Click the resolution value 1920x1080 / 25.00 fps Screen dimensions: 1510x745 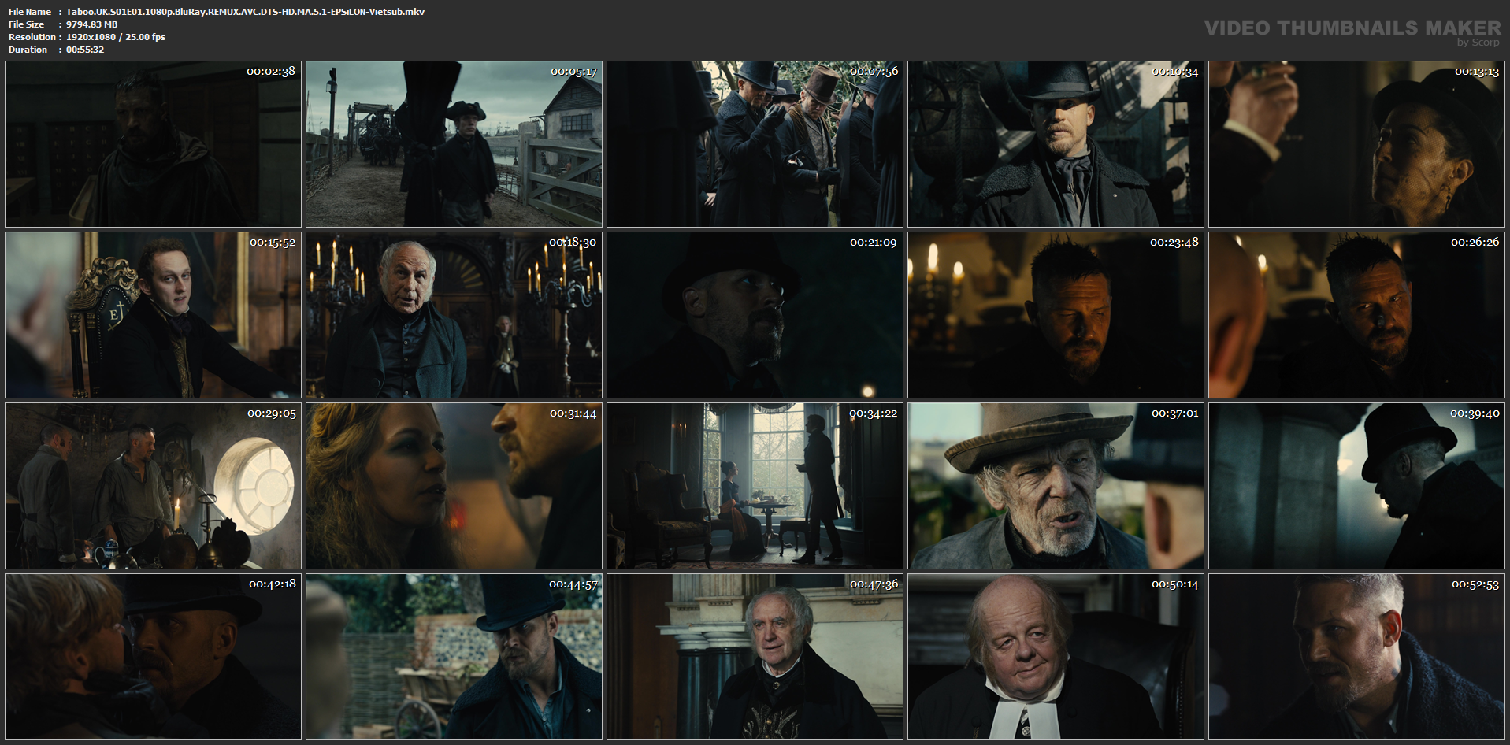tap(116, 37)
